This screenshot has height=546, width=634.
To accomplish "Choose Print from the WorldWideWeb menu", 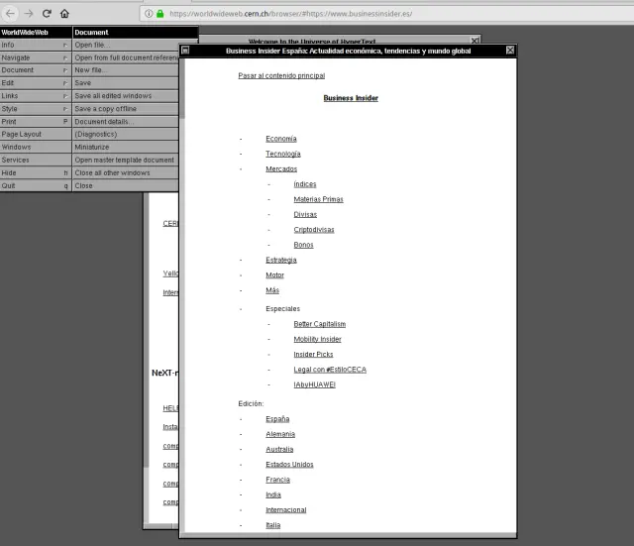I will 36,122.
